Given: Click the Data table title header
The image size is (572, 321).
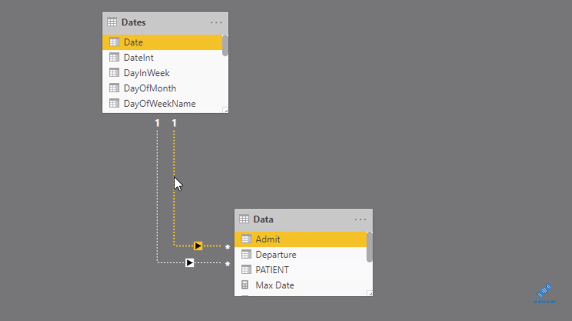Looking at the screenshot, I should (x=304, y=219).
